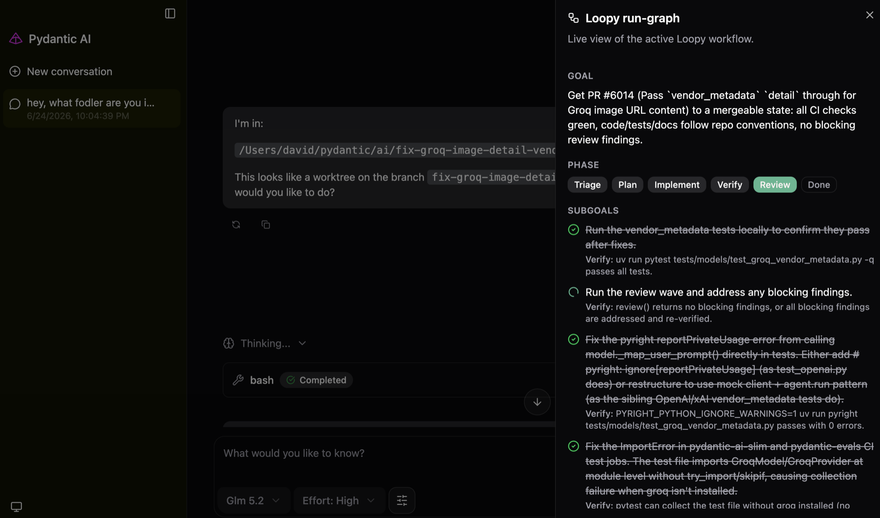Screen dimensions: 880x518
Task: Click the "I'm in:" message text
Action: [x=249, y=124]
